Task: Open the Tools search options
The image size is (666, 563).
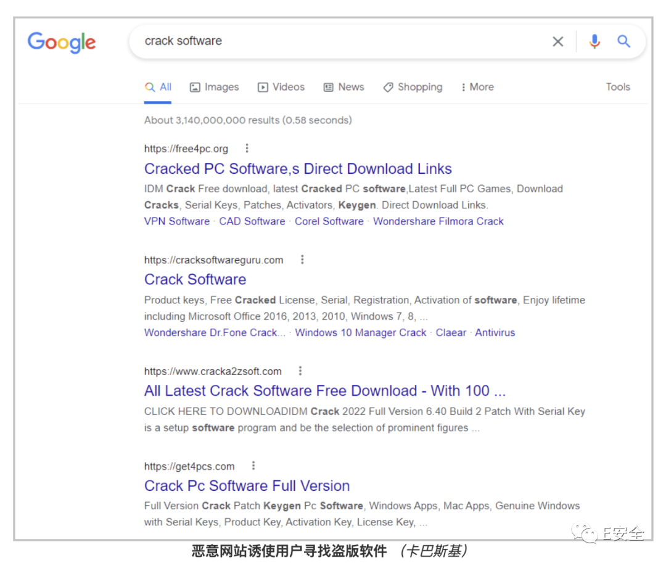Action: pos(617,87)
